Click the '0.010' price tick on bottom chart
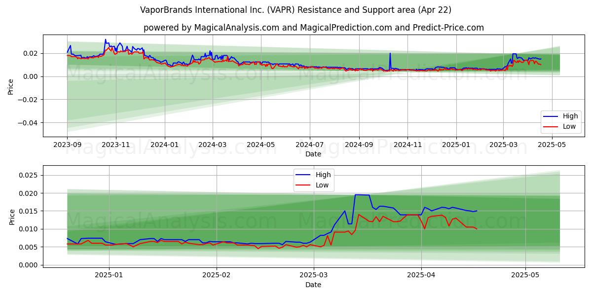This screenshot has width=592, height=296. pos(29,229)
